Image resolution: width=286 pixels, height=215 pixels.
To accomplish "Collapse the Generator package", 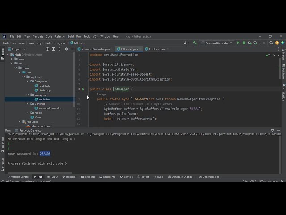I will [x=28, y=104].
